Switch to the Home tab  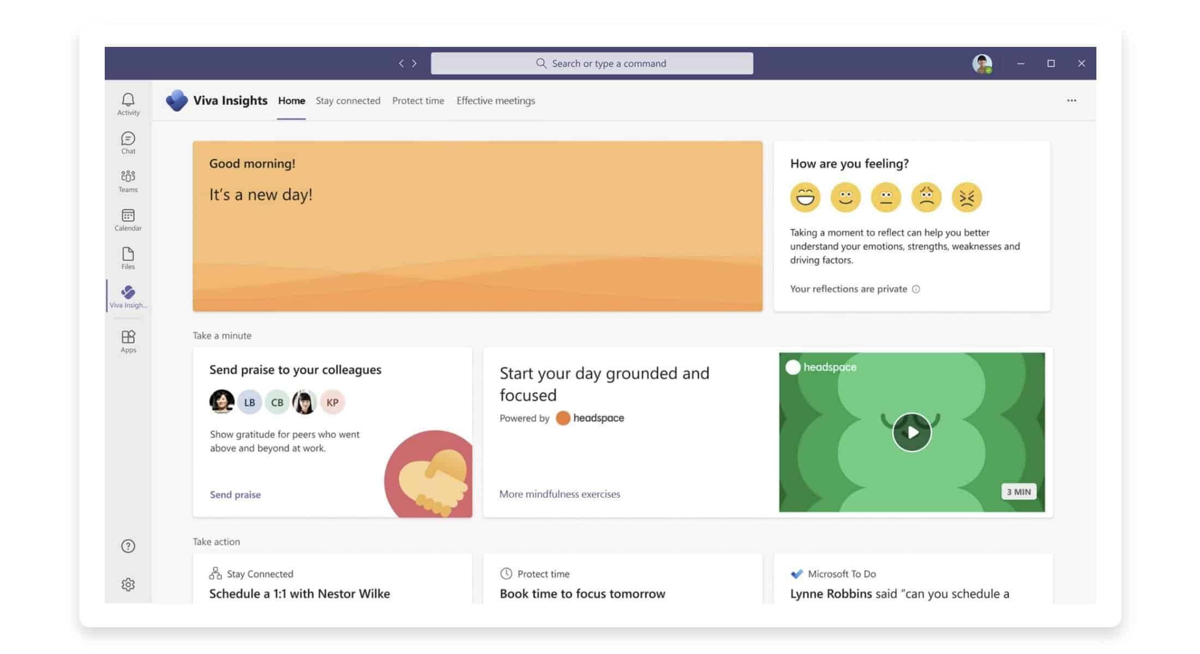pos(291,100)
